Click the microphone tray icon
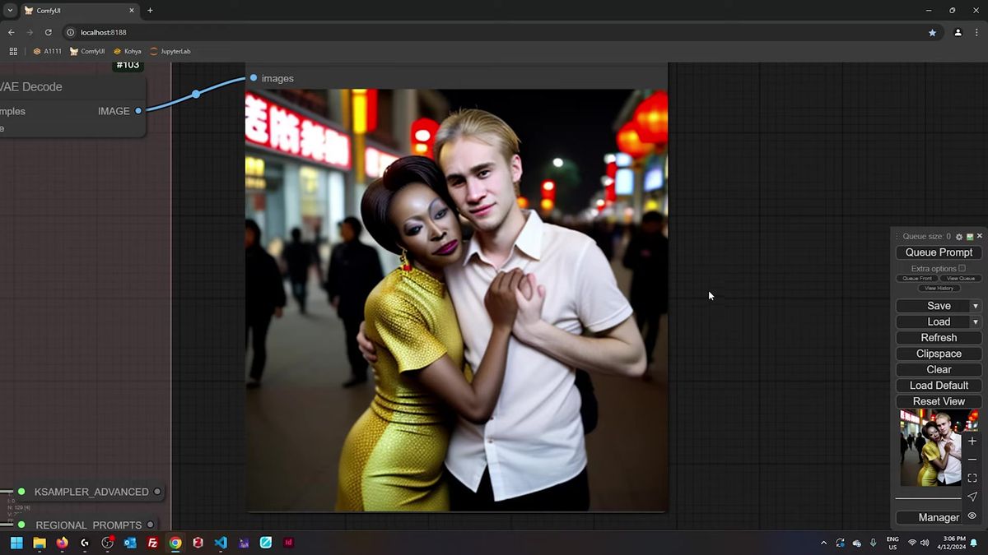 click(x=874, y=543)
